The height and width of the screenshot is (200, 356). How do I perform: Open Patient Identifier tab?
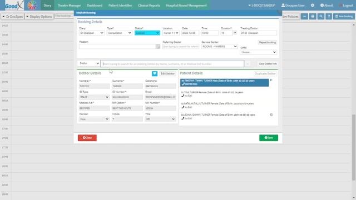pos(120,5)
